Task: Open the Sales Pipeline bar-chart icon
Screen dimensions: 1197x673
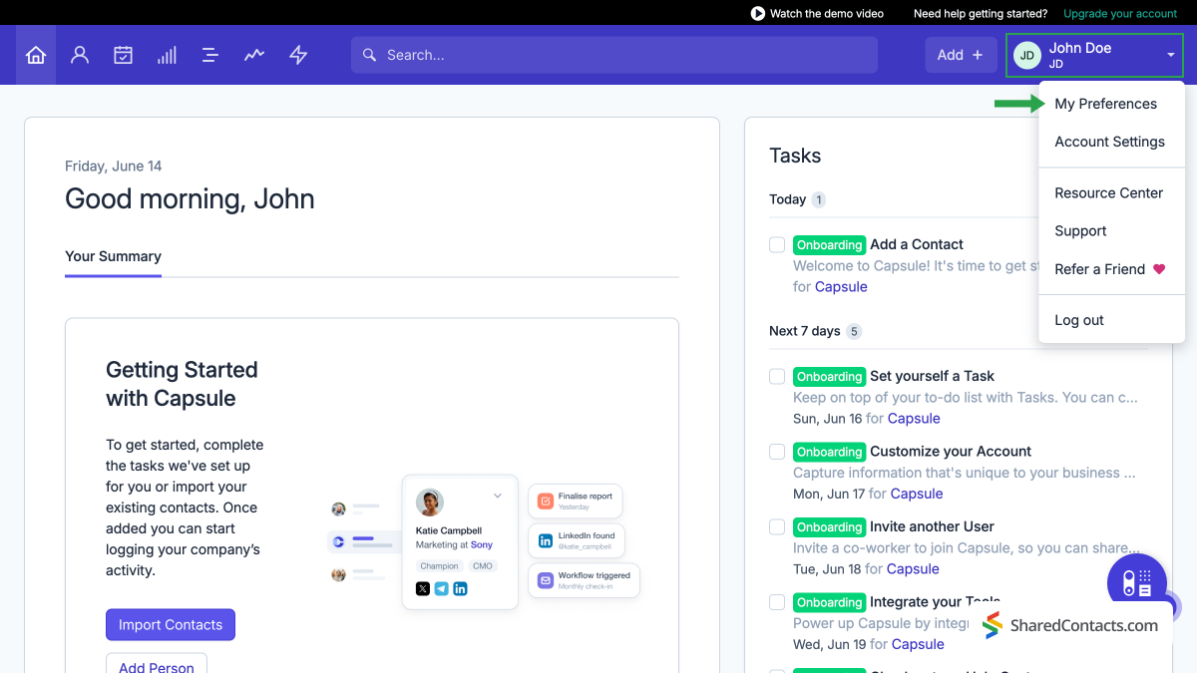Action: click(167, 55)
